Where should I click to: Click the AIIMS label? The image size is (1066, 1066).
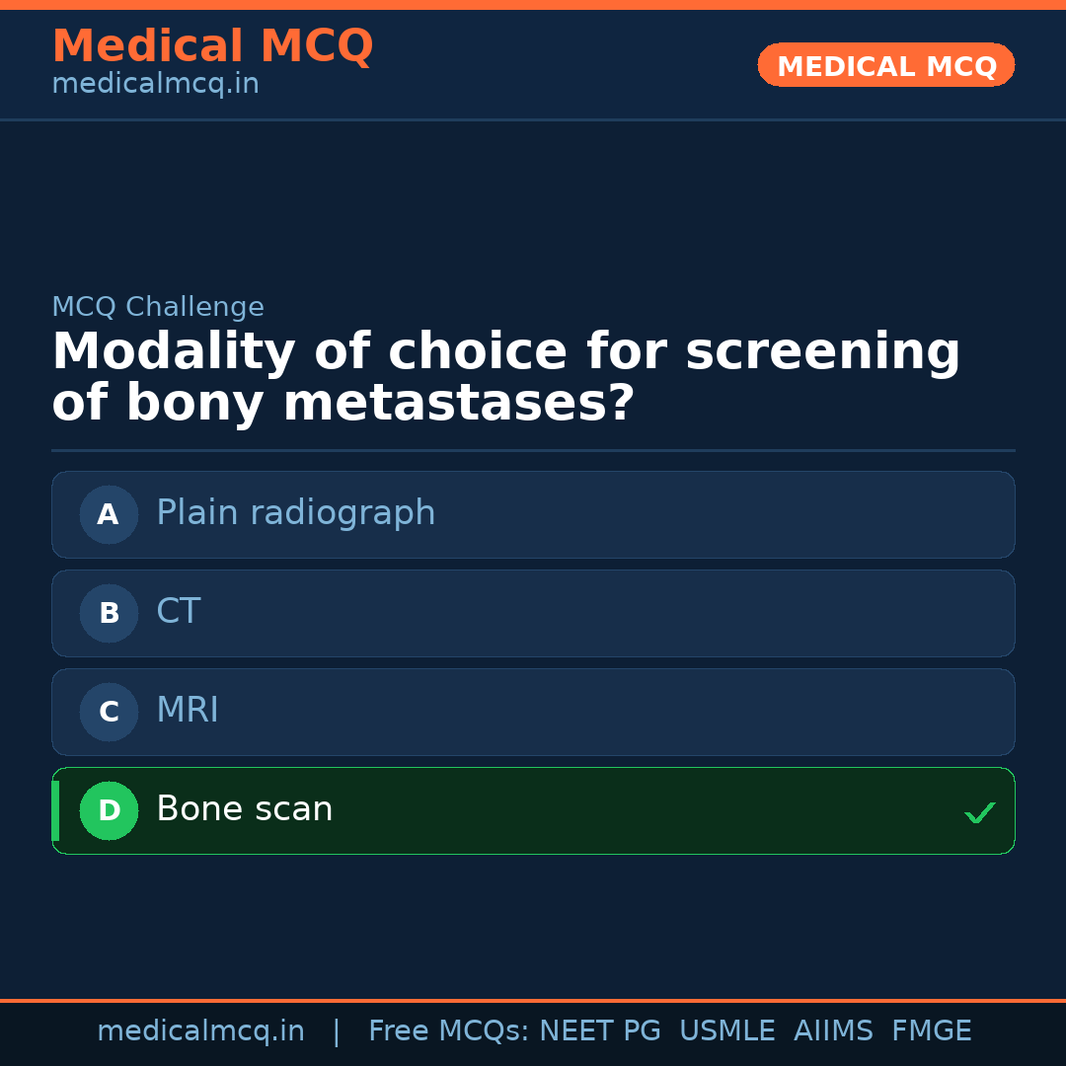point(834,1029)
